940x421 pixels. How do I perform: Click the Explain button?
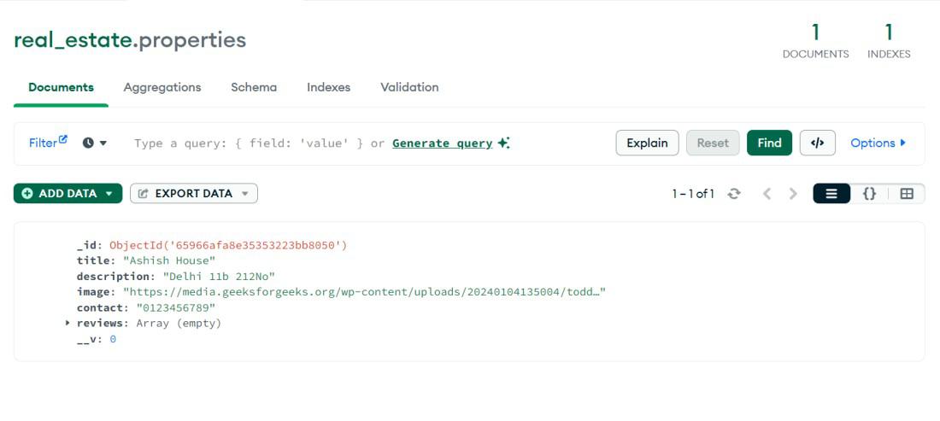[x=647, y=143]
